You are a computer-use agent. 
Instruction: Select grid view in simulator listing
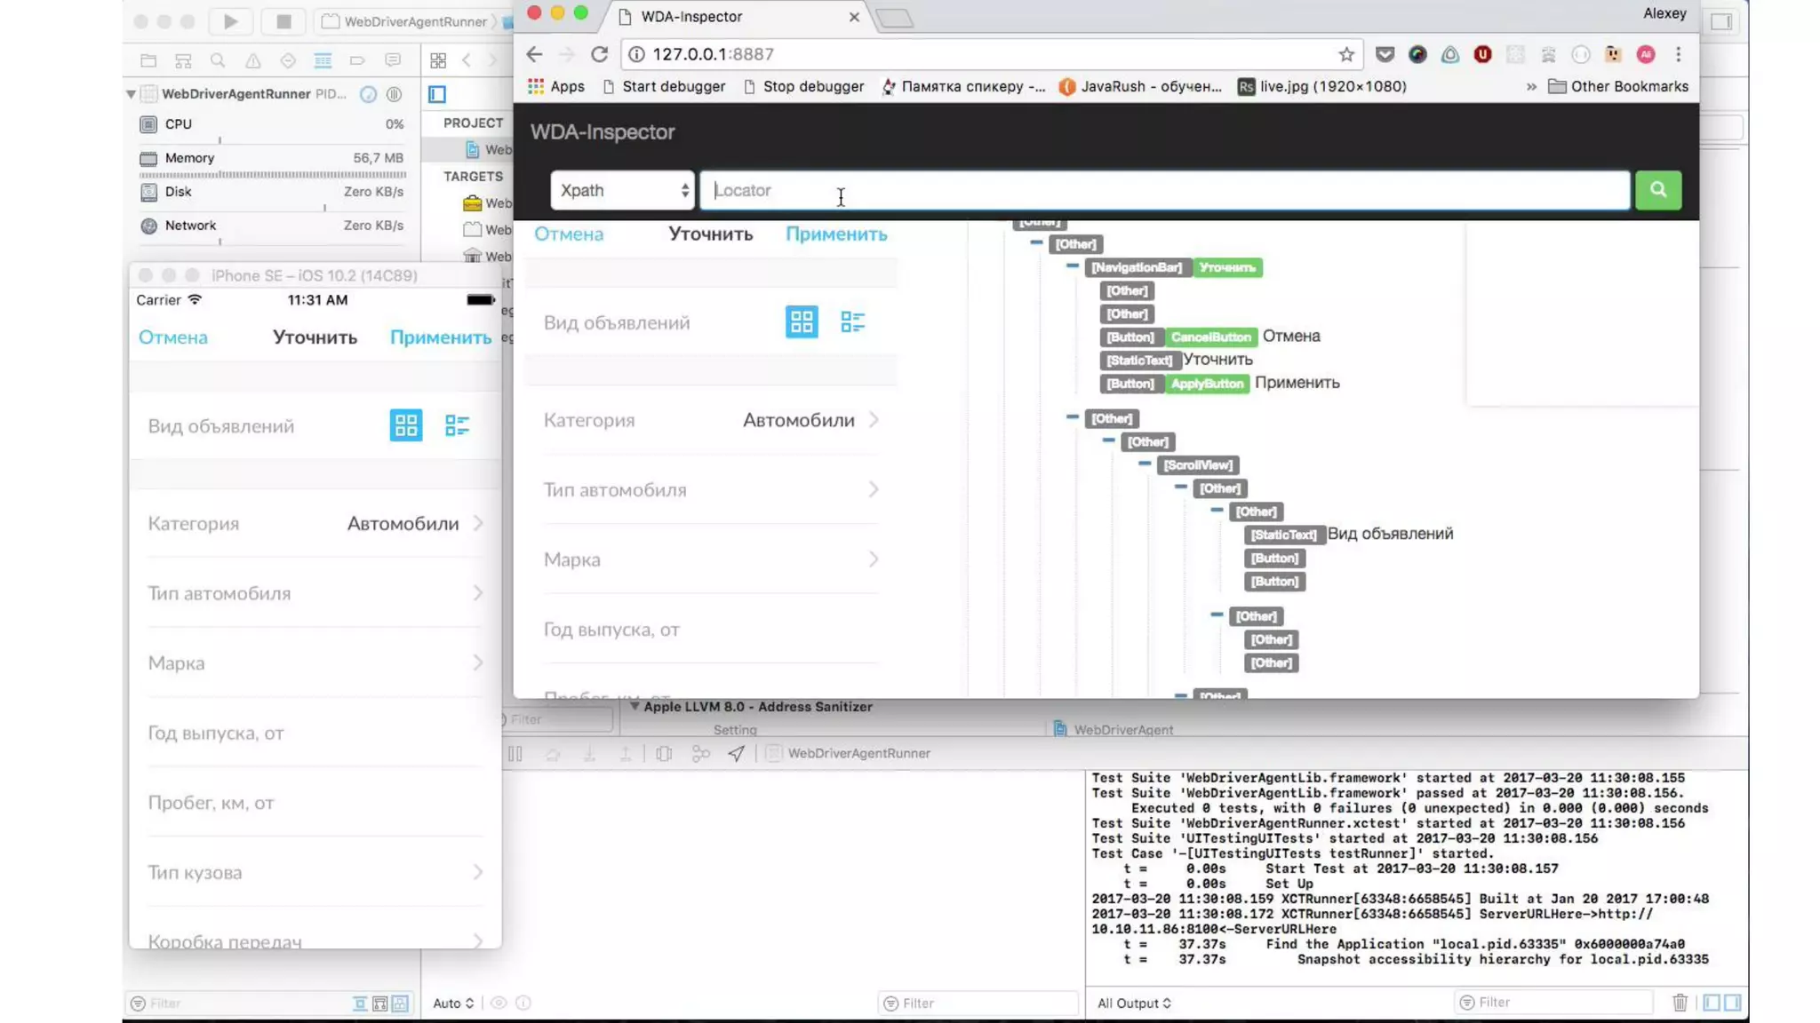406,425
